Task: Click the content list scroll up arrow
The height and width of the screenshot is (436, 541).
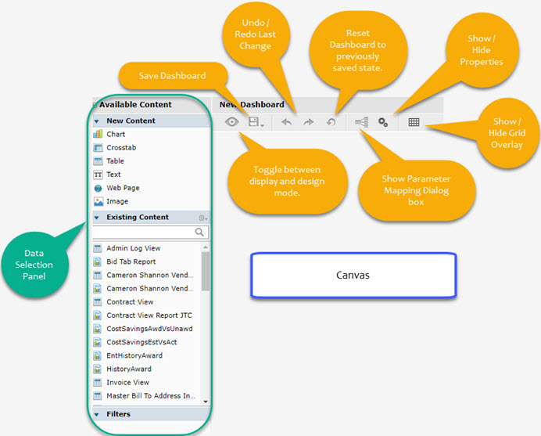Action: [x=206, y=247]
